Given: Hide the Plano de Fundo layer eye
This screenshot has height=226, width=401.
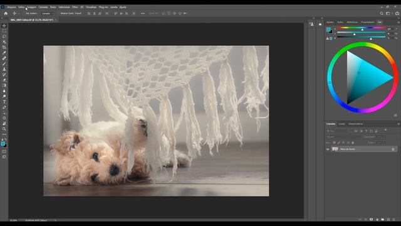Looking at the screenshot, I should pyautogui.click(x=328, y=149).
